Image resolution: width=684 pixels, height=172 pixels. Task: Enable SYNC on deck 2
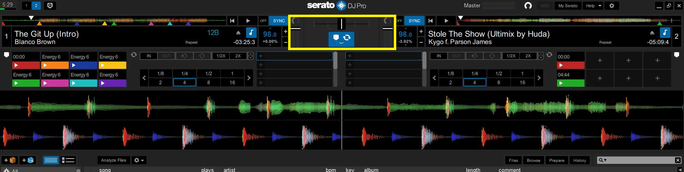click(x=414, y=21)
